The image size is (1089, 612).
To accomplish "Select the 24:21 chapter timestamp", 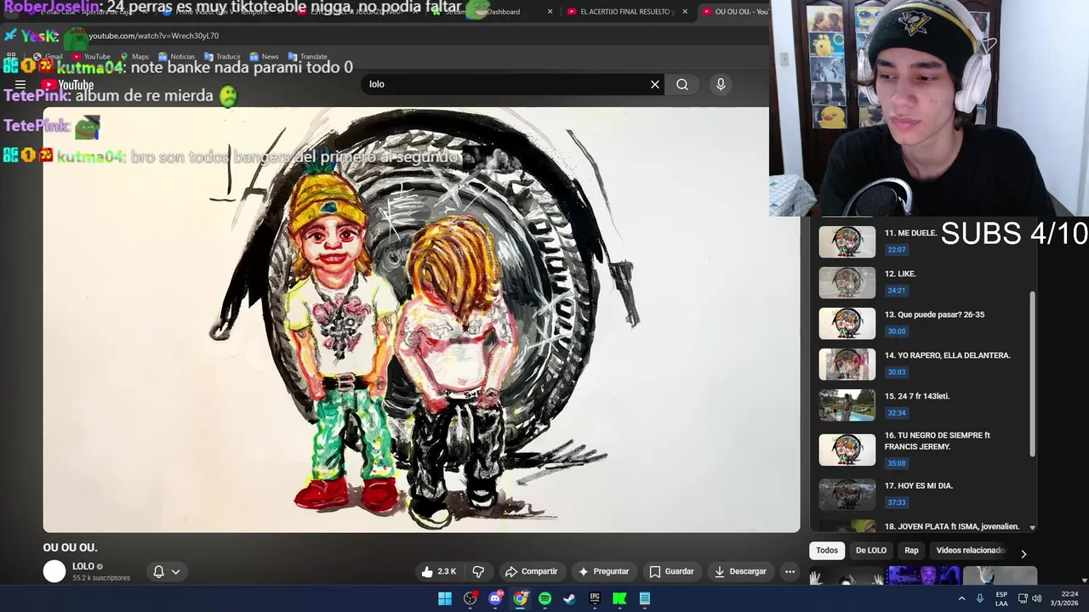I will click(x=897, y=291).
